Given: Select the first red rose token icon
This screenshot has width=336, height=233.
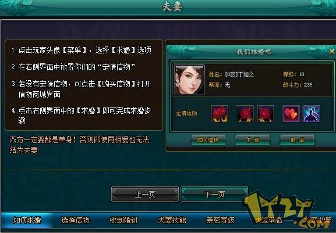Looking at the screenshot, I should tap(220, 114).
